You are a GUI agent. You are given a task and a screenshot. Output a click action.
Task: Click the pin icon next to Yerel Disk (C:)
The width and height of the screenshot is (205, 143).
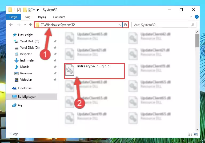55,41
